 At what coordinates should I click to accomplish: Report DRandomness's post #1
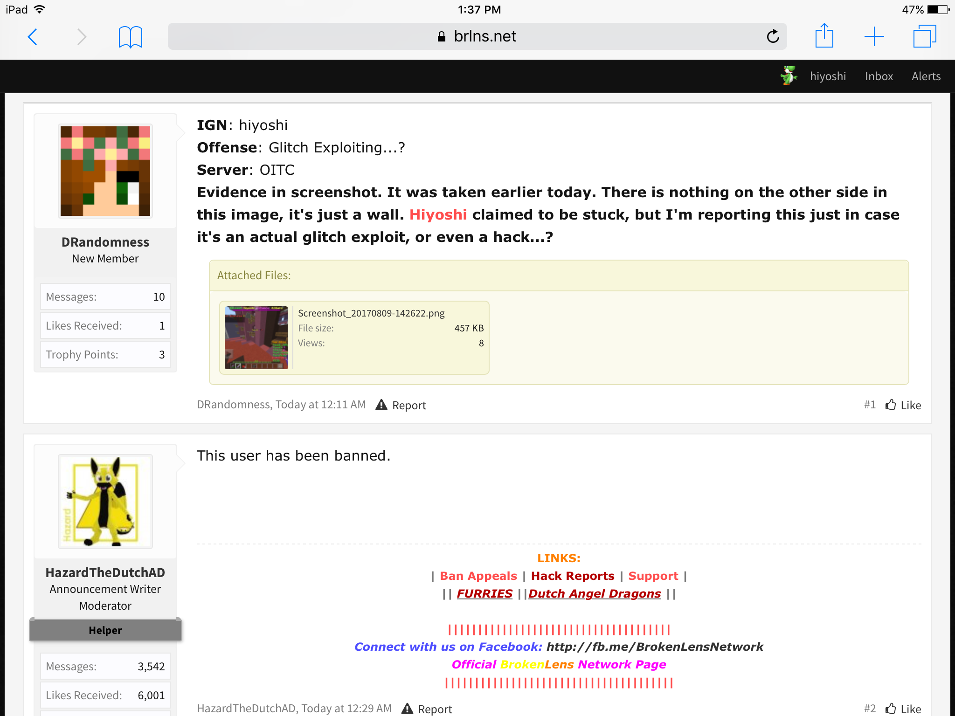(409, 405)
